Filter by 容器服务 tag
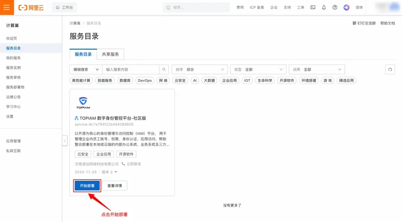 [105, 80]
